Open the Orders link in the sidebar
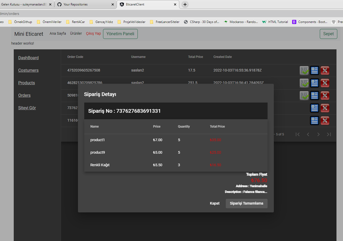The height and width of the screenshot is (241, 343). 24,95
